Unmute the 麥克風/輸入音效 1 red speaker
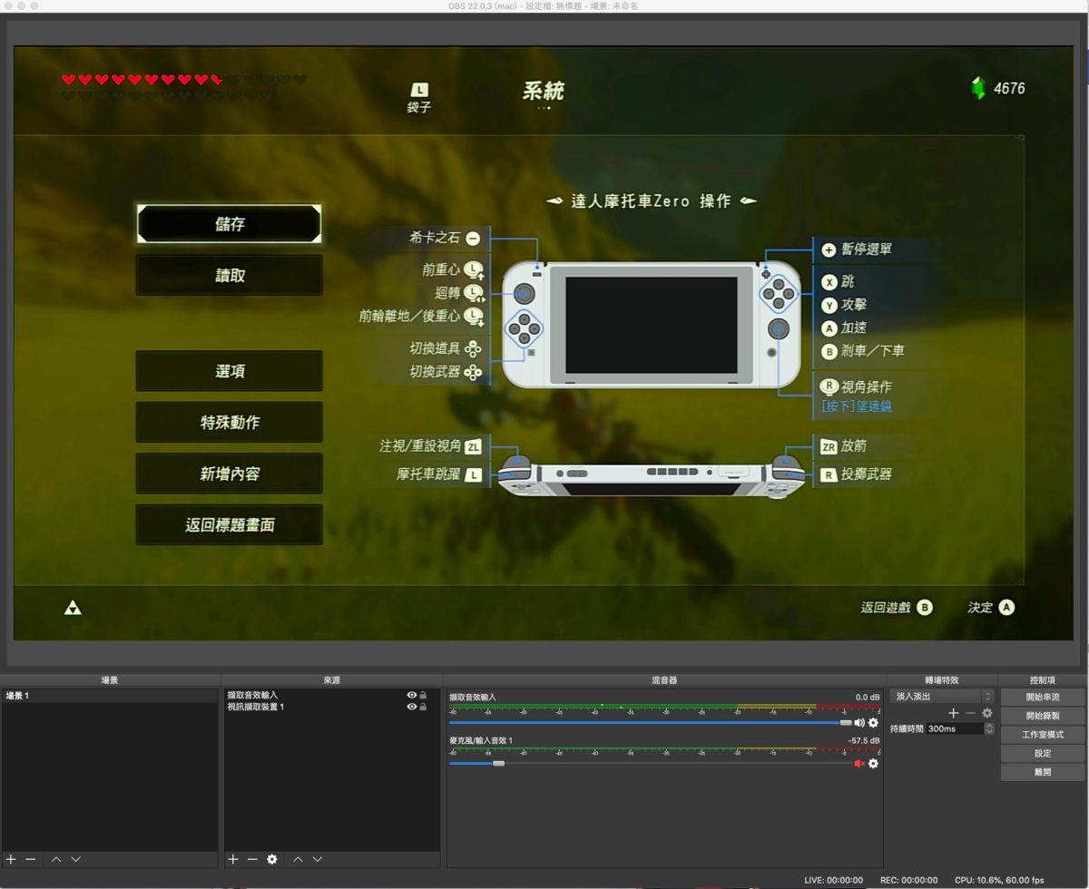This screenshot has height=889, width=1089. click(858, 764)
